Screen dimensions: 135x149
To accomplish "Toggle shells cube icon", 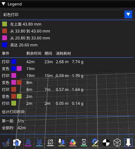I will click(x=117, y=142).
